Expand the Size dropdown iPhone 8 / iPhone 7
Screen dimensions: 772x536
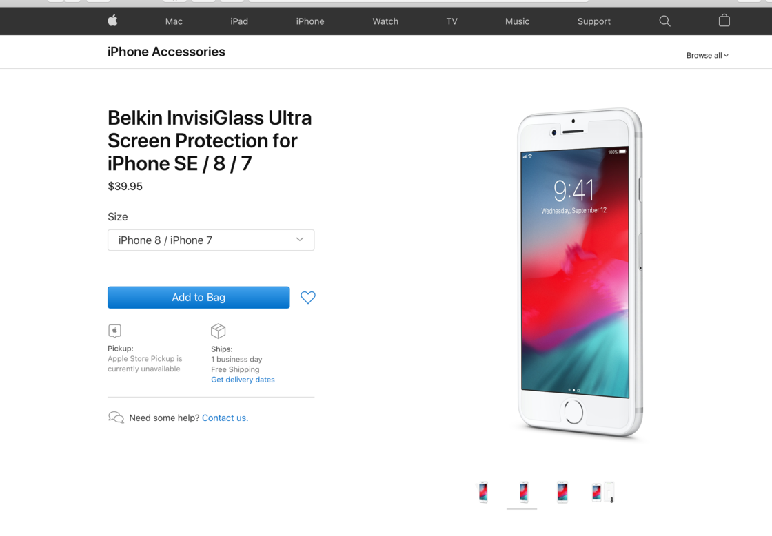coord(211,240)
